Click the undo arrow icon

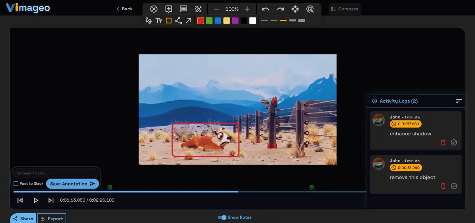tap(265, 9)
